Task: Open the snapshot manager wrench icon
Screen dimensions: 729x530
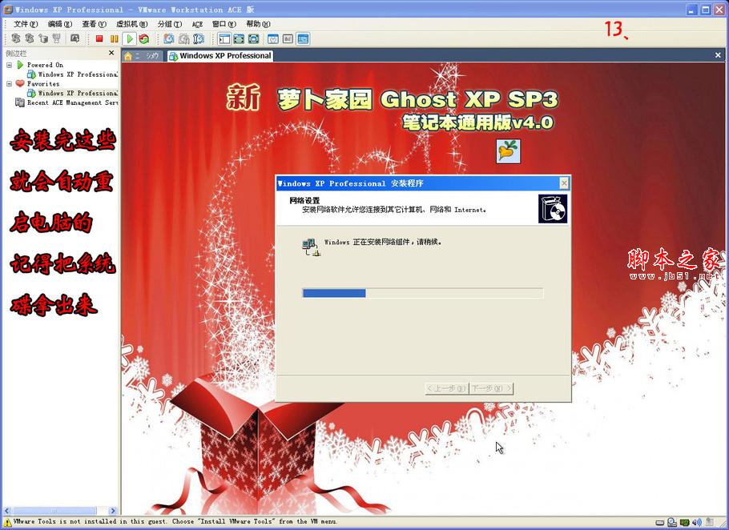Action: 199,39
